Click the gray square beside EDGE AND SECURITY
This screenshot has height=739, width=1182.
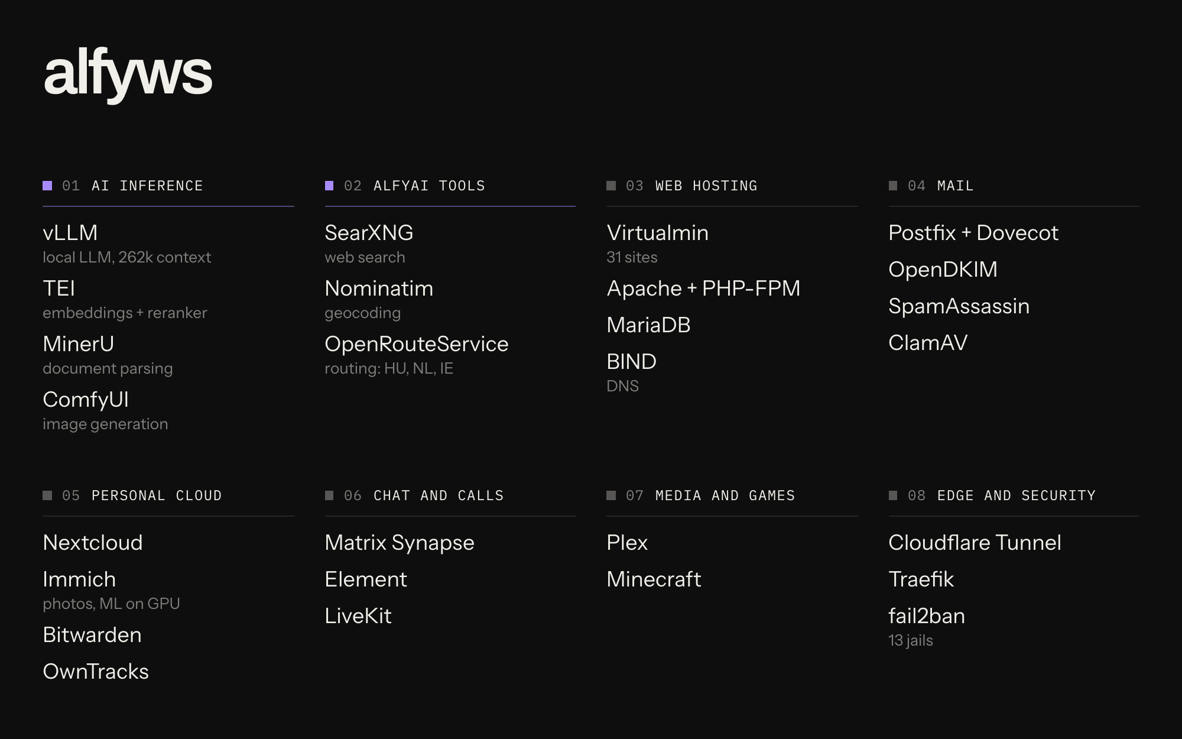[893, 495]
